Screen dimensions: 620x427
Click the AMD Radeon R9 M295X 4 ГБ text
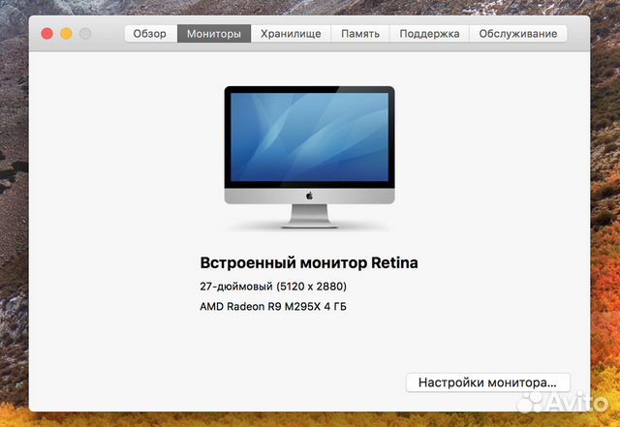(273, 306)
